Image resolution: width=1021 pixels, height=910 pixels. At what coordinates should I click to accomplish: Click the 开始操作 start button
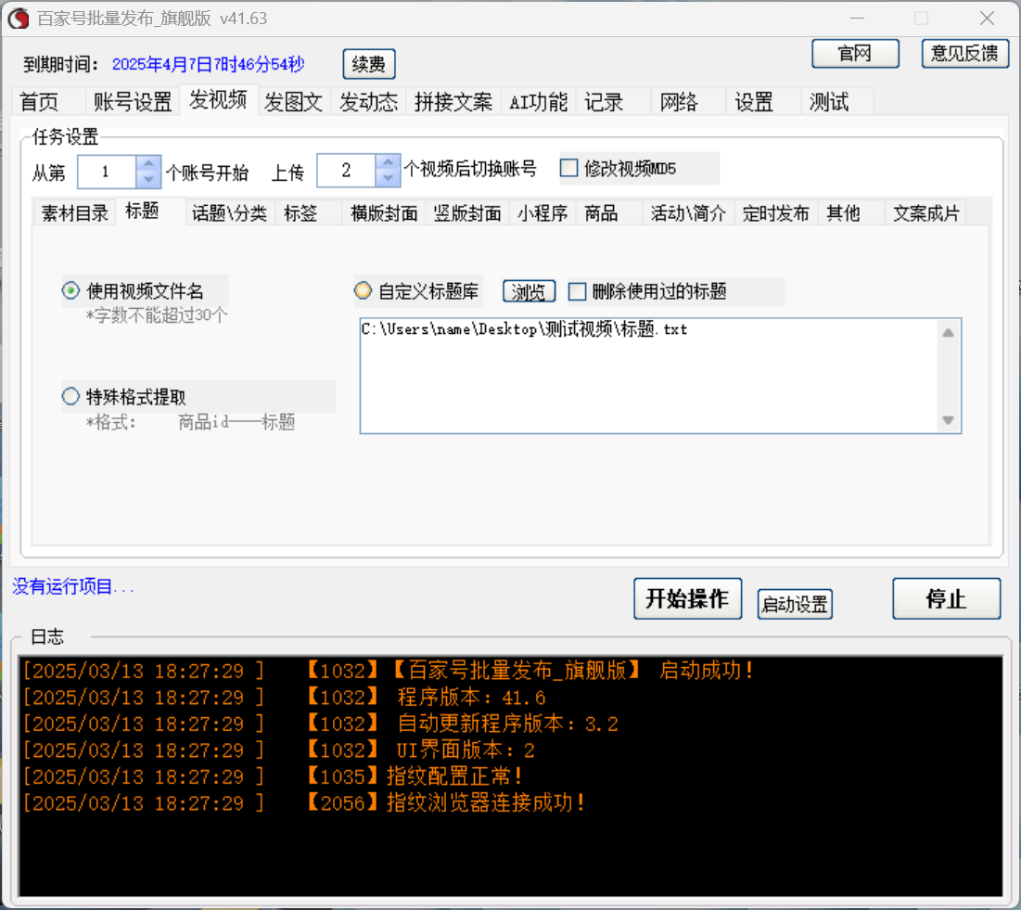pyautogui.click(x=687, y=598)
